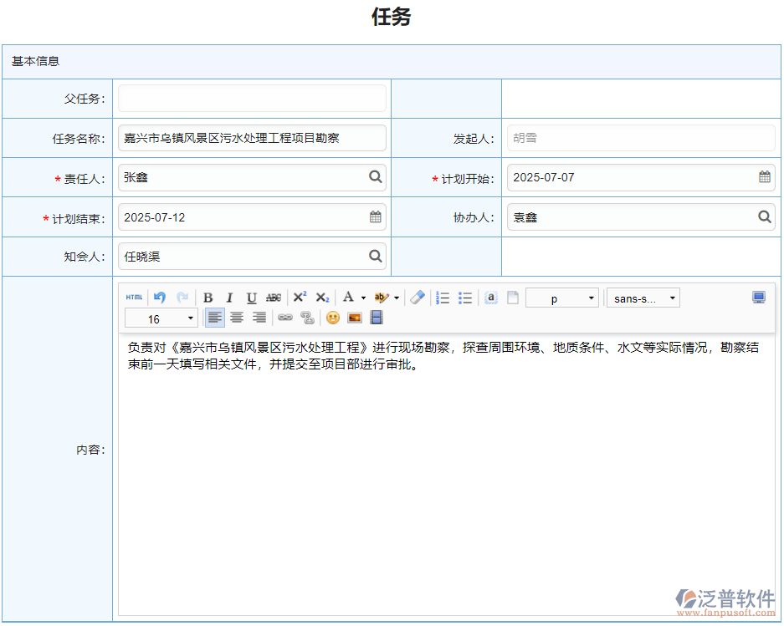The image size is (784, 626).
Task: Apply strikethrough to selected text
Action: click(274, 297)
